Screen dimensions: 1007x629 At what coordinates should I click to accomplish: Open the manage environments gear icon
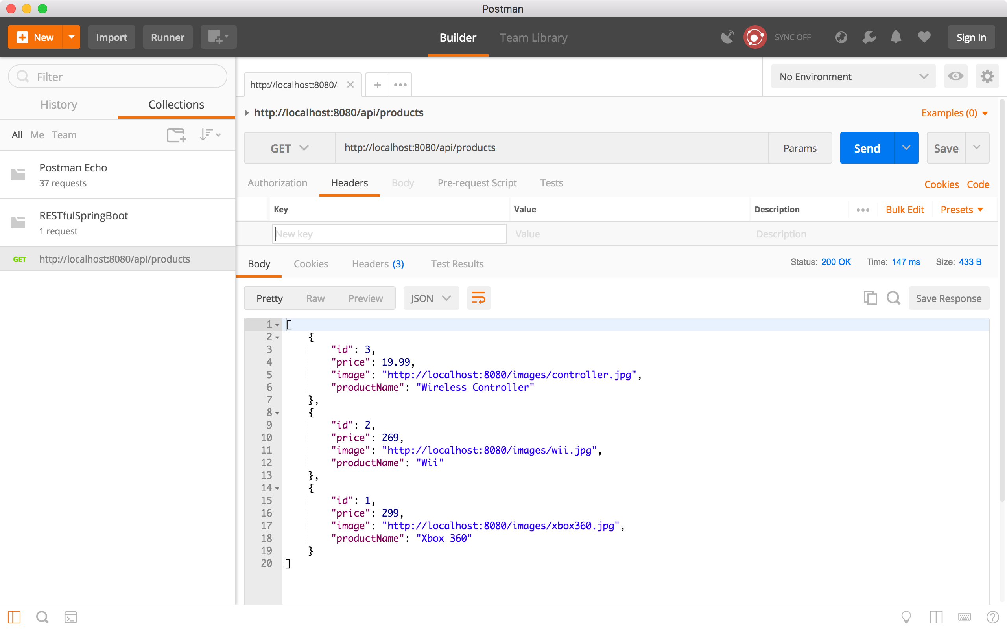987,76
